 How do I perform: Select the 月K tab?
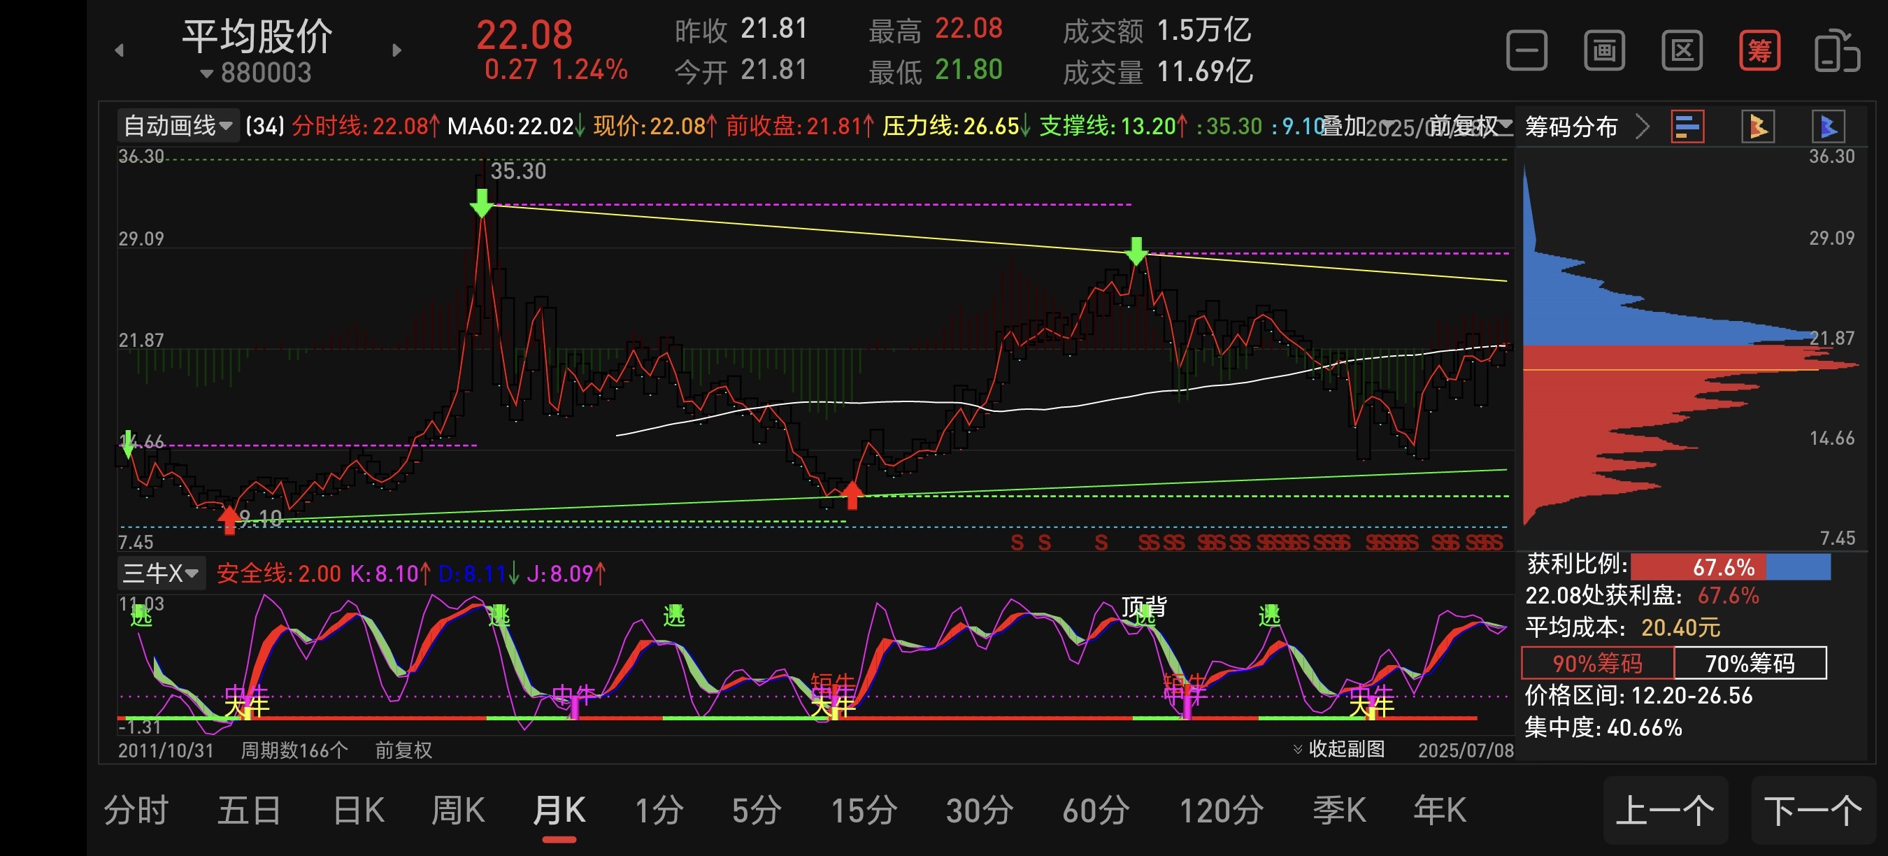559,811
